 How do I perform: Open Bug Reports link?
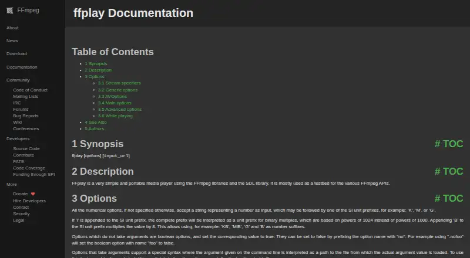pos(26,116)
